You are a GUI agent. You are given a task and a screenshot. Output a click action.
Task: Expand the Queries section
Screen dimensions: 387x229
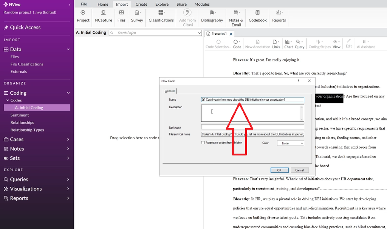68,179
